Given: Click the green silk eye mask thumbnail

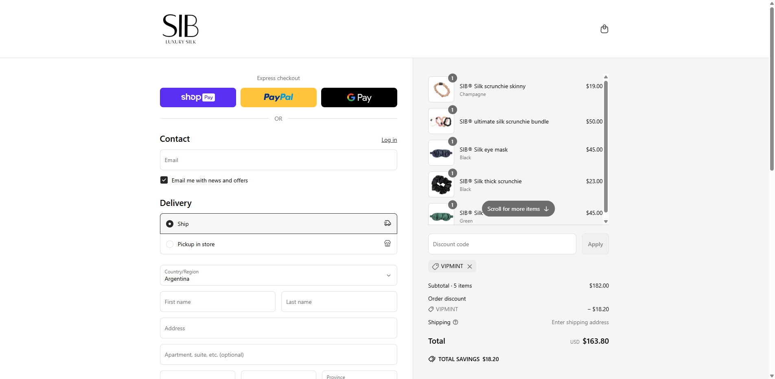Looking at the screenshot, I should coord(441,214).
